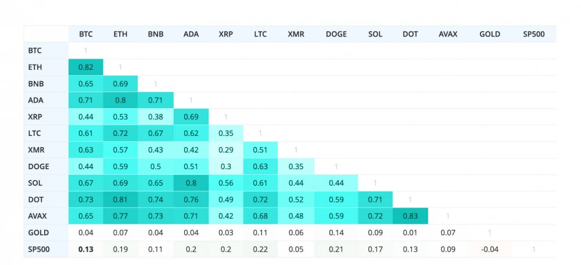Click the 0.53 XRP-ETH cell

click(120, 117)
